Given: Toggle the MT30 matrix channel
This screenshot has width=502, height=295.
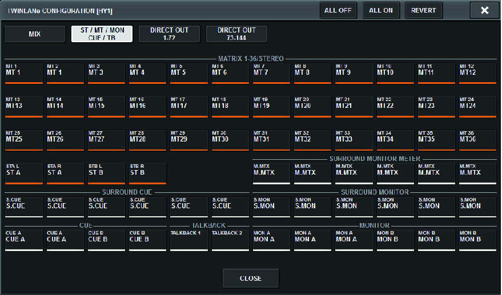Looking at the screenshot, I should click(x=230, y=139).
